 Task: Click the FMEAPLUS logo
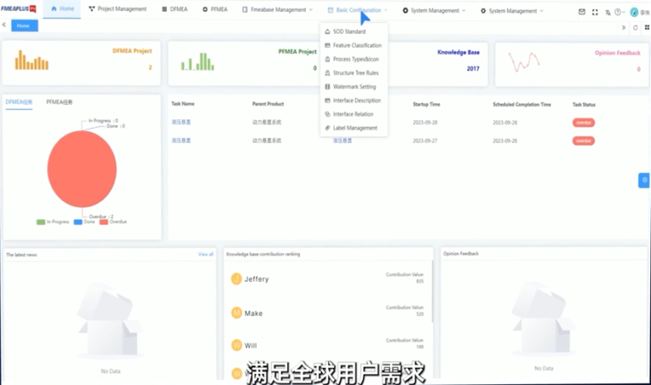[19, 8]
